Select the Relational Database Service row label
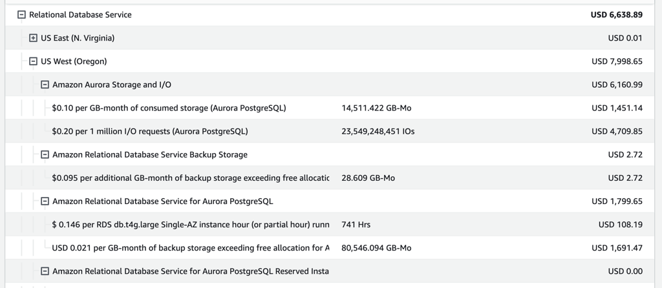 click(x=80, y=15)
